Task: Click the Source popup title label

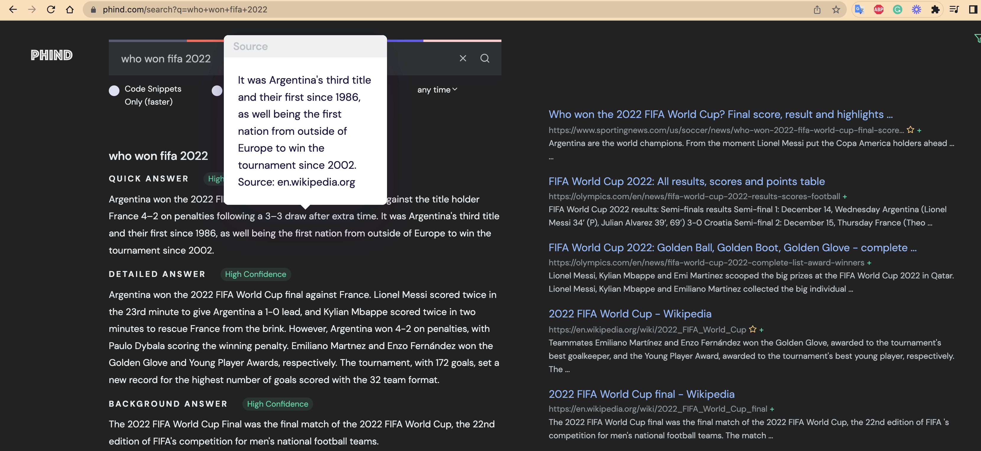Action: pos(250,46)
